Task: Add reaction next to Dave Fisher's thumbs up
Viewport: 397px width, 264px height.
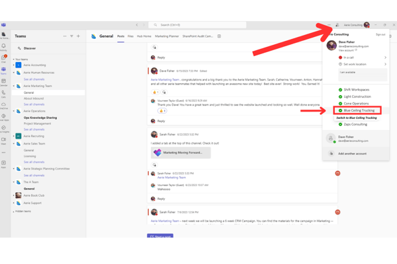Action: 164,92
